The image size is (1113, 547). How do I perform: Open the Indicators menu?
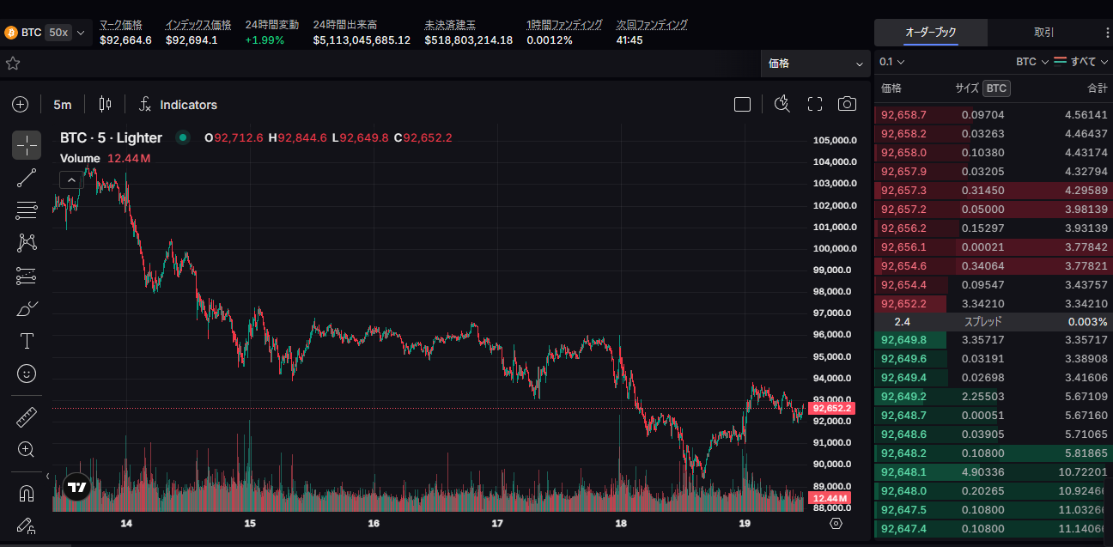(x=179, y=105)
